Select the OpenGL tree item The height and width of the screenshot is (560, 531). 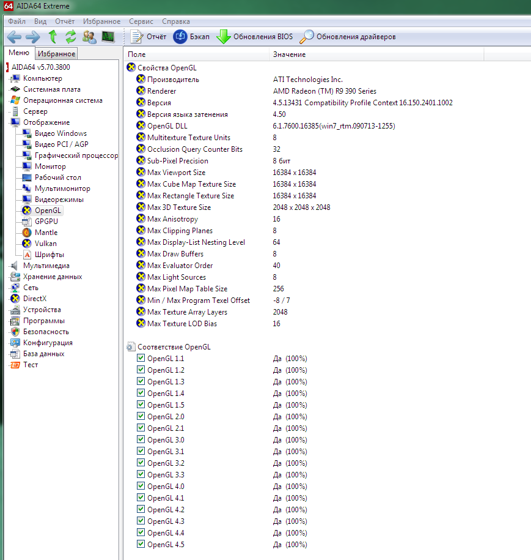(x=42, y=211)
